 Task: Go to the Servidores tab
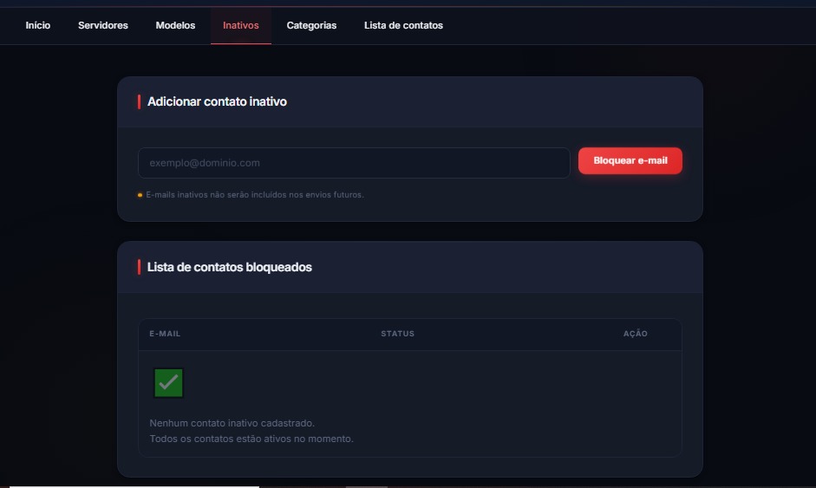tap(103, 25)
